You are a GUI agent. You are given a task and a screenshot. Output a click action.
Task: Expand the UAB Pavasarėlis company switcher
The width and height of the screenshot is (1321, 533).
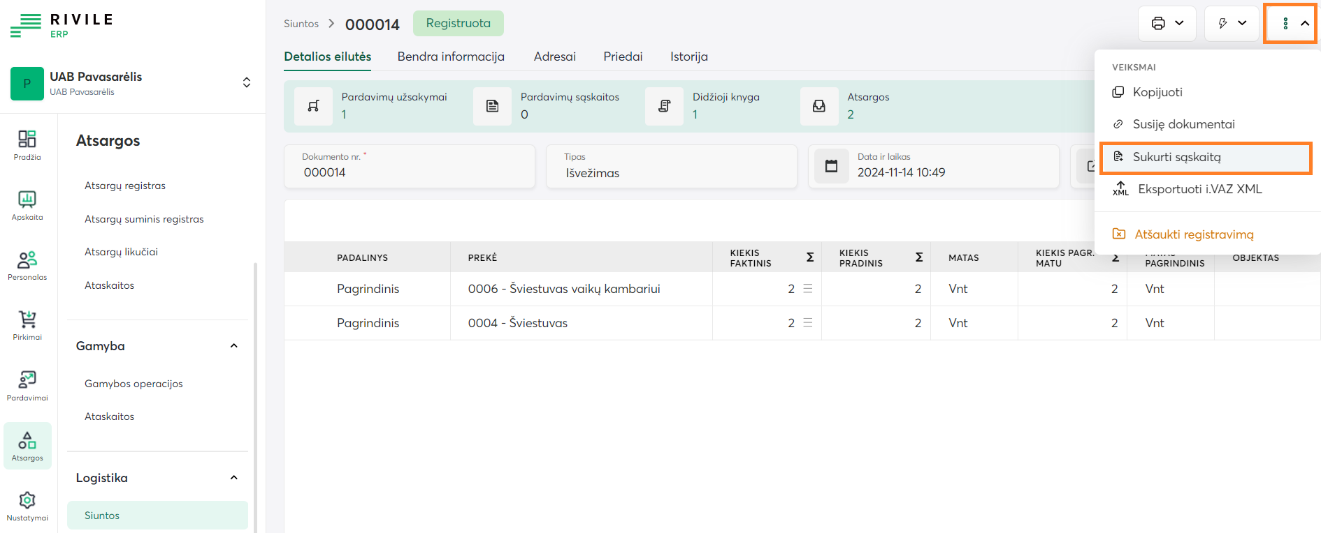[246, 82]
